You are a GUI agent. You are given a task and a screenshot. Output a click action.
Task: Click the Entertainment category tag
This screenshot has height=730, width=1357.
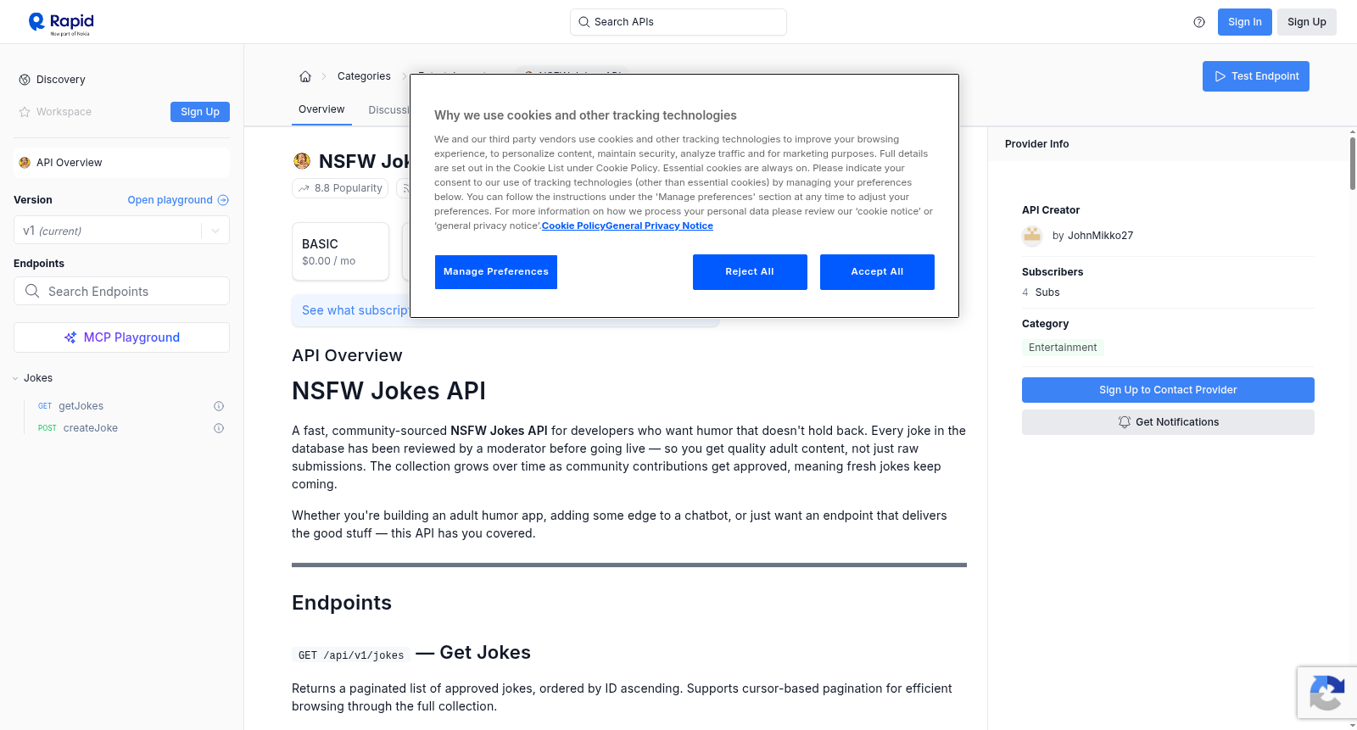[x=1063, y=348]
